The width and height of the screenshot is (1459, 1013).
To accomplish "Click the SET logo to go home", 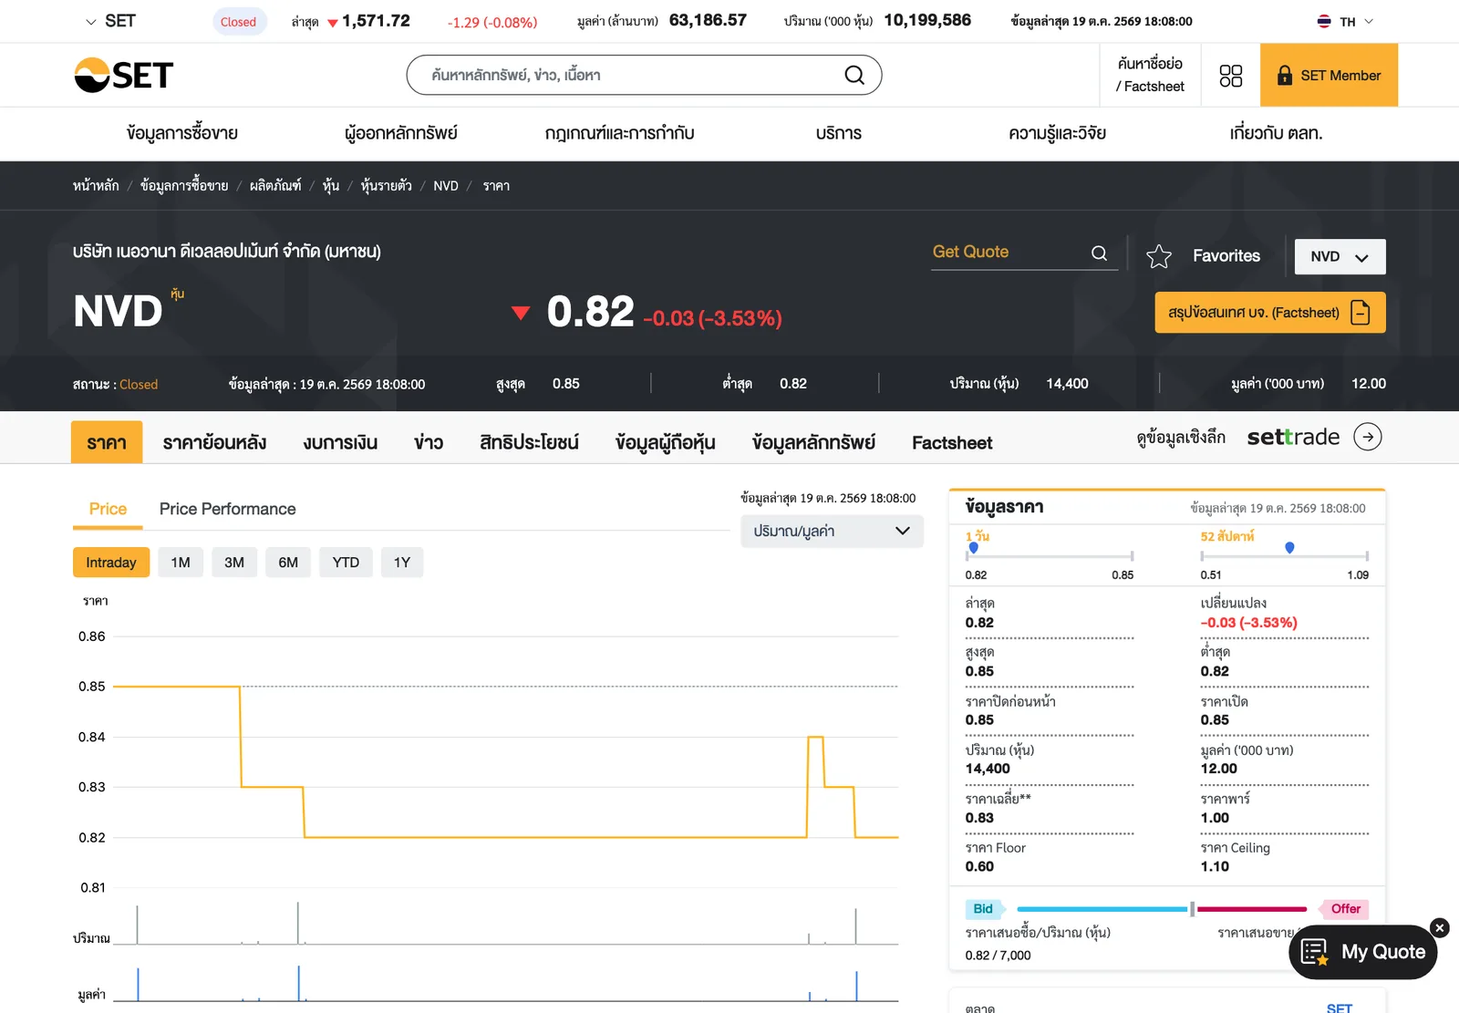I will (123, 75).
